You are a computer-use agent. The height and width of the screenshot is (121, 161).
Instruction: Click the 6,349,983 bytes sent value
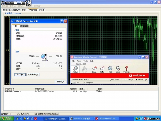(35, 63)
